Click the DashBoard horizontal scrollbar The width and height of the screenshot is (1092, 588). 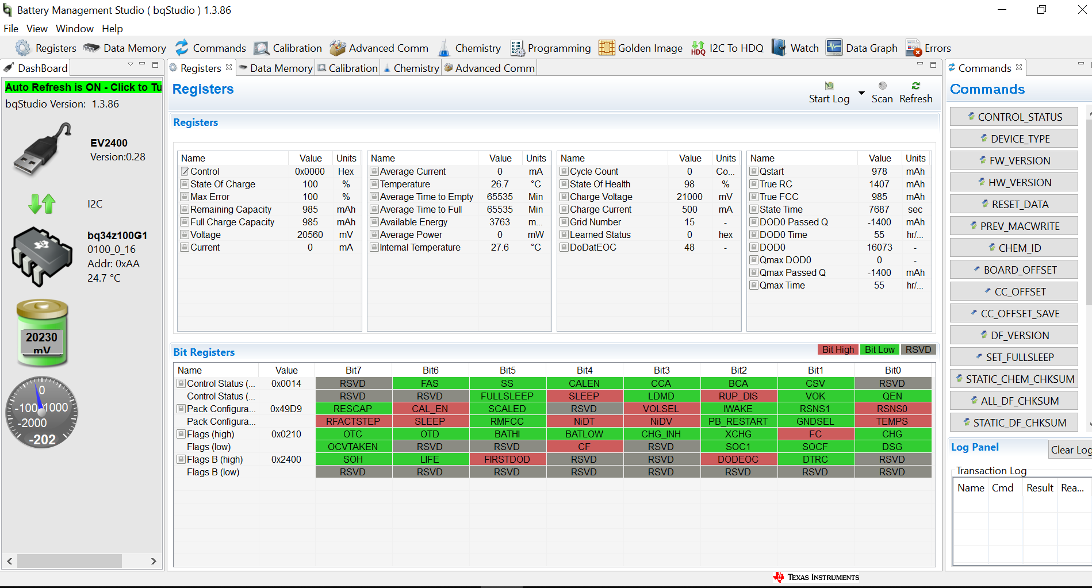(70, 561)
